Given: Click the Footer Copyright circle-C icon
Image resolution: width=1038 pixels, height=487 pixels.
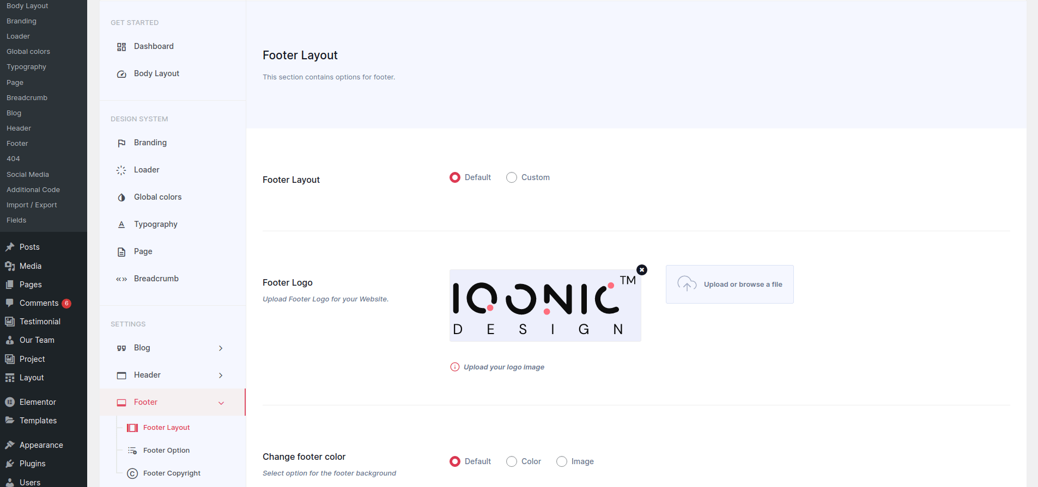Looking at the screenshot, I should point(132,473).
